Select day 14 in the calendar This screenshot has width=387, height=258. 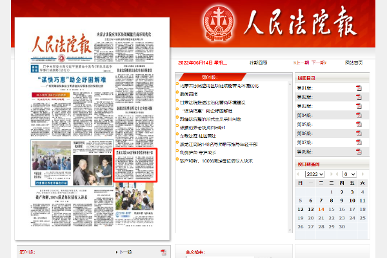(321, 209)
